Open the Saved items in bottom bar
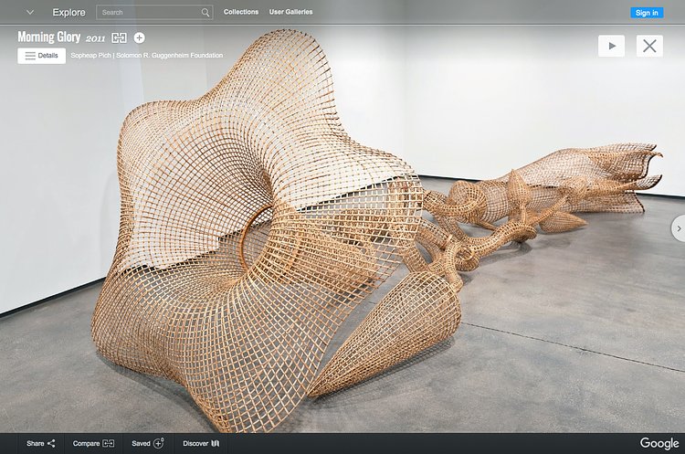The image size is (685, 454). point(148,443)
